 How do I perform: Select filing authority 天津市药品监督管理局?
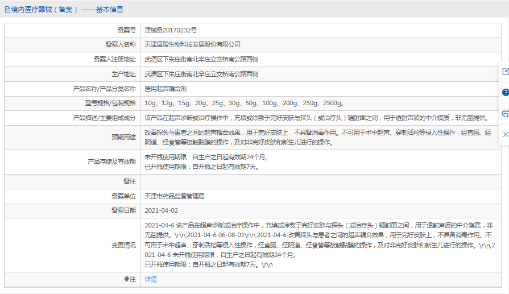click(175, 196)
